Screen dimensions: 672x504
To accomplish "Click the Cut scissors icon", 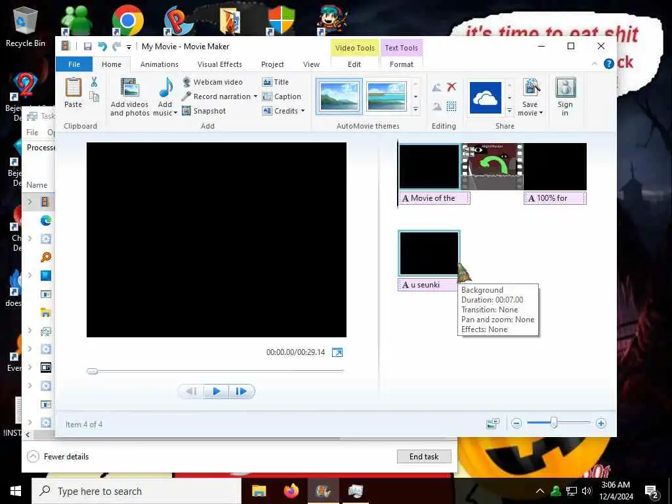I will click(x=94, y=82).
